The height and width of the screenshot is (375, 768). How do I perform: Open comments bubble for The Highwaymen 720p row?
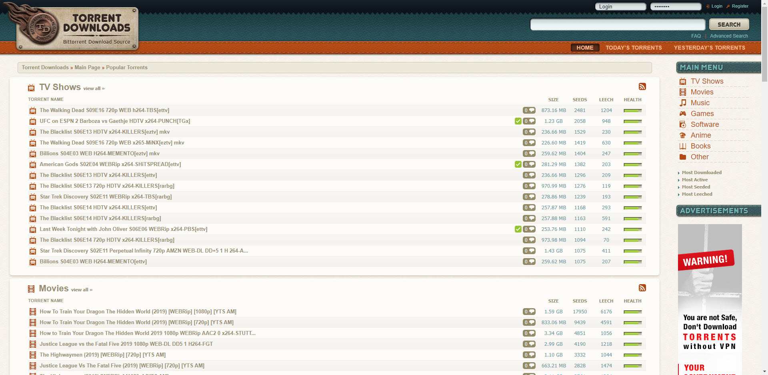tap(529, 355)
